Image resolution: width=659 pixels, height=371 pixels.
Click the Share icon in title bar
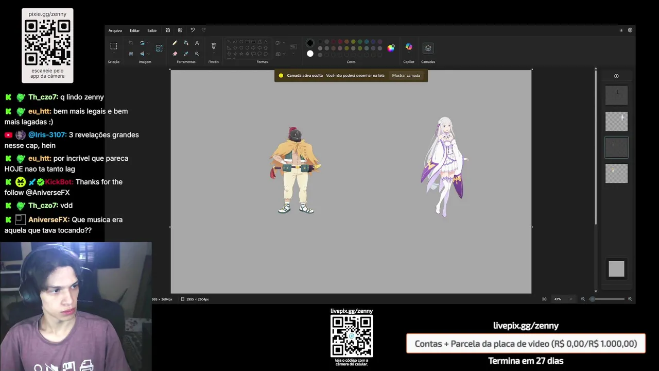tap(180, 30)
